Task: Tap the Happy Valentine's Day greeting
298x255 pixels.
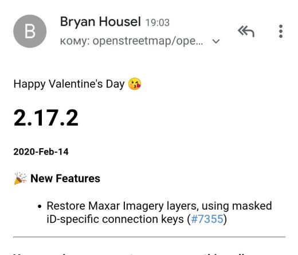Action: pos(69,84)
